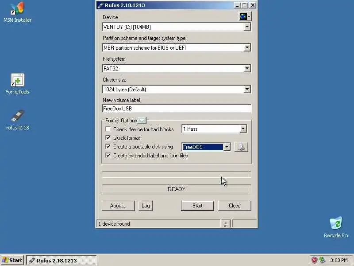Open the FreeDOS boot type dropdown
354x266 pixels.
(206, 147)
